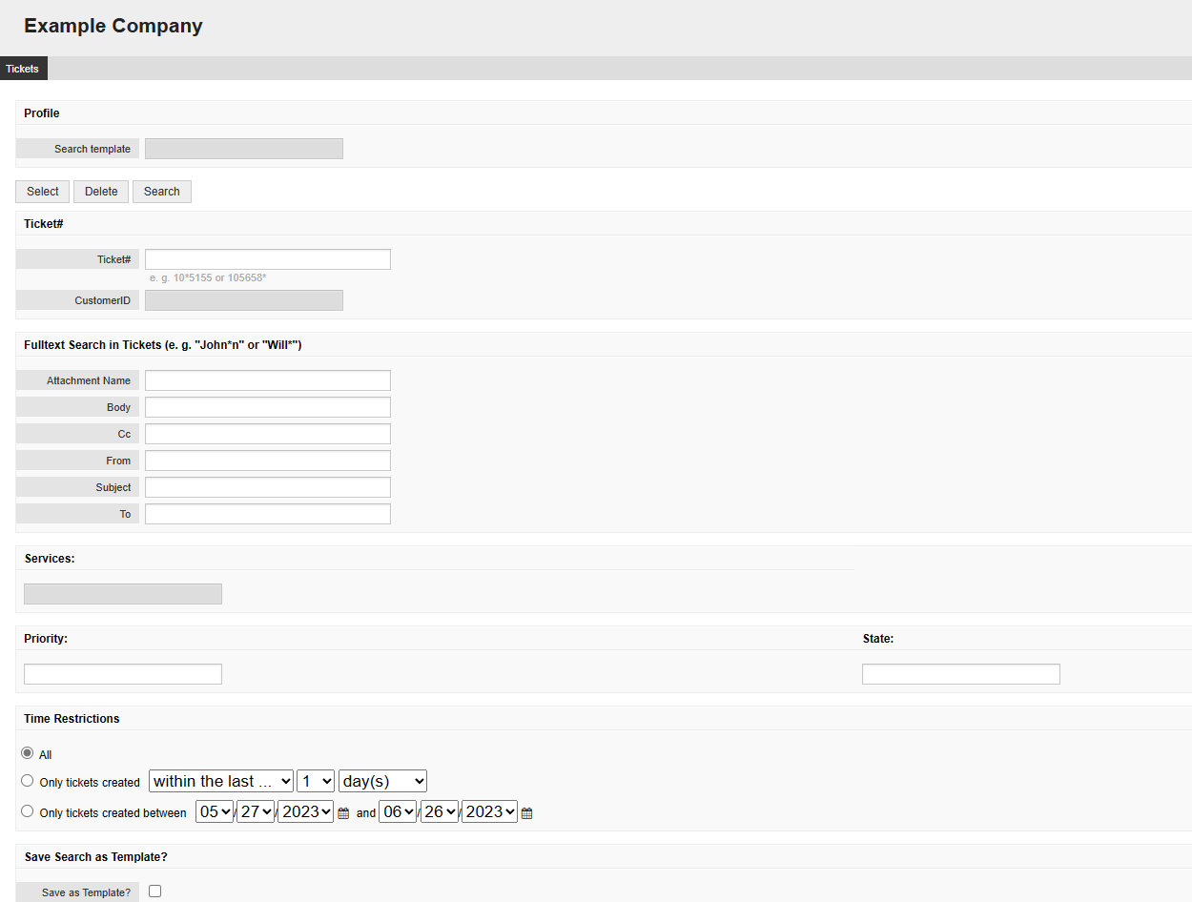Click the Example Company header
Screen dimensions: 1192x902
click(113, 26)
